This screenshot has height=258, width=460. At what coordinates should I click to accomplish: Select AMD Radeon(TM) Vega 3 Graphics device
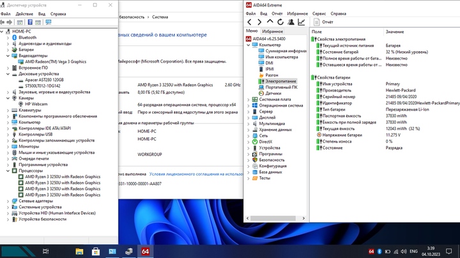tap(52, 61)
